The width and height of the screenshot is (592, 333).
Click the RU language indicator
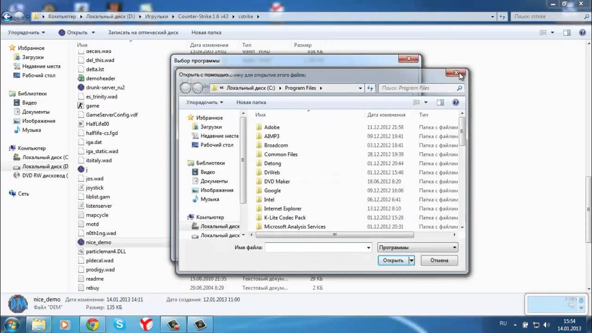503,324
